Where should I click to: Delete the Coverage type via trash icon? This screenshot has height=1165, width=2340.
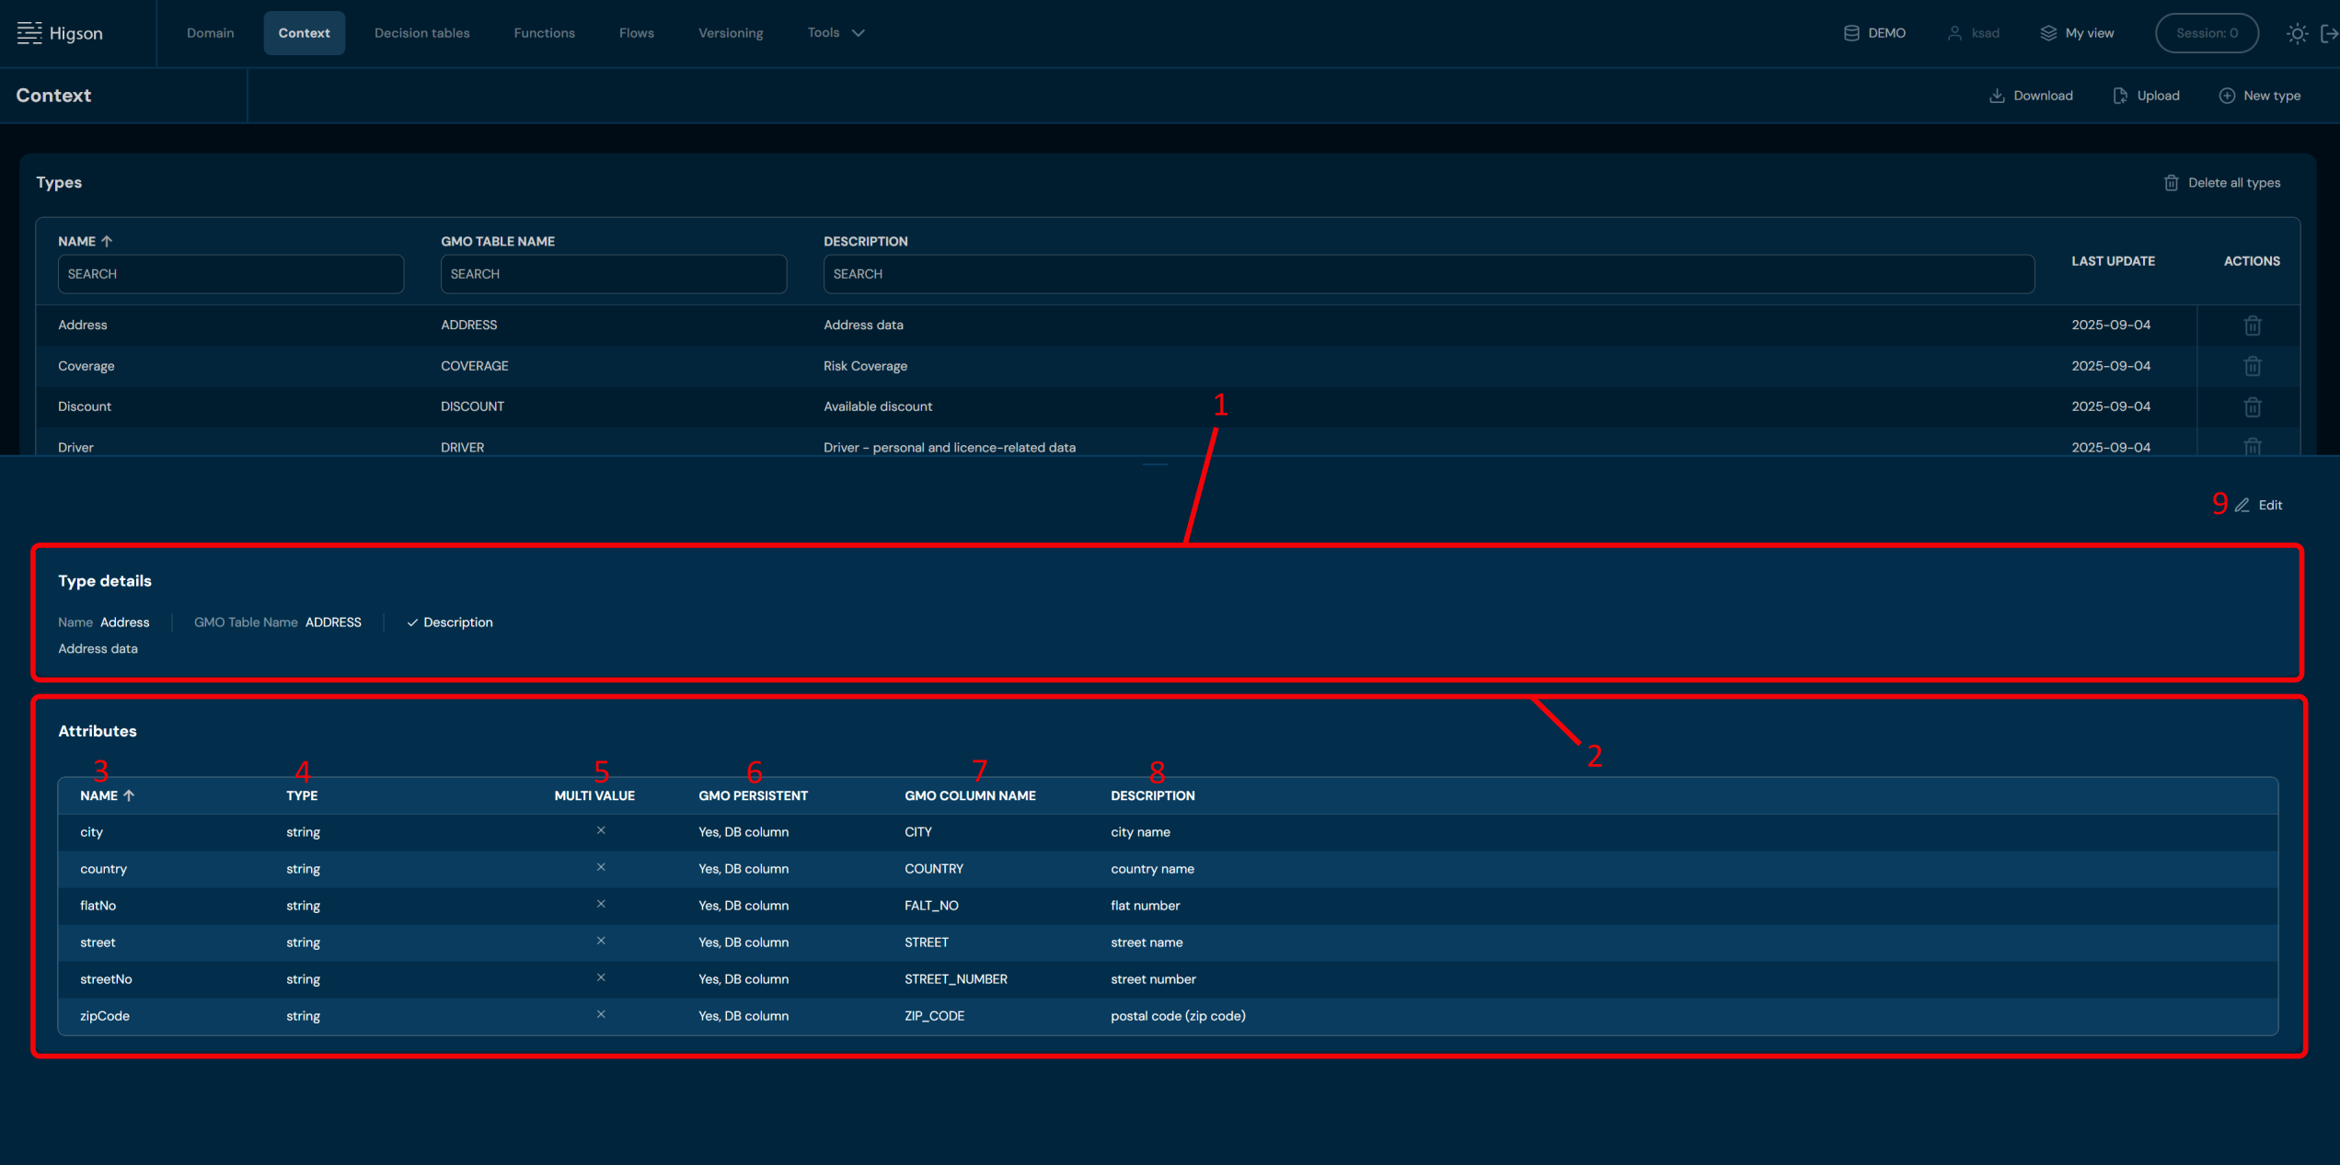click(2252, 366)
